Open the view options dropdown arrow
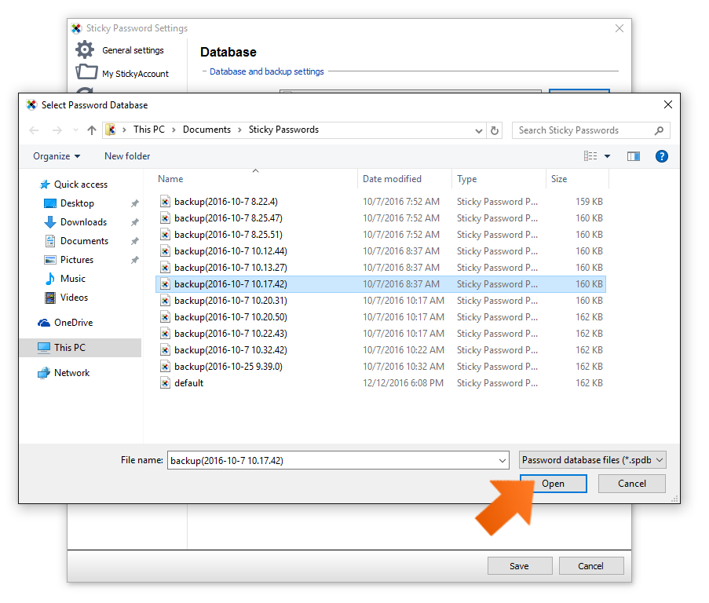The image size is (709, 603). pyautogui.click(x=607, y=156)
